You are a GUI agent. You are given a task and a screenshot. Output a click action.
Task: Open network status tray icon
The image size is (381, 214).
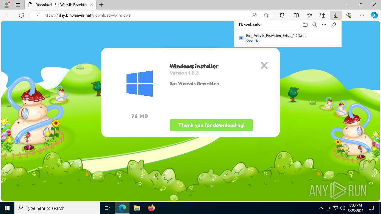[335, 208]
